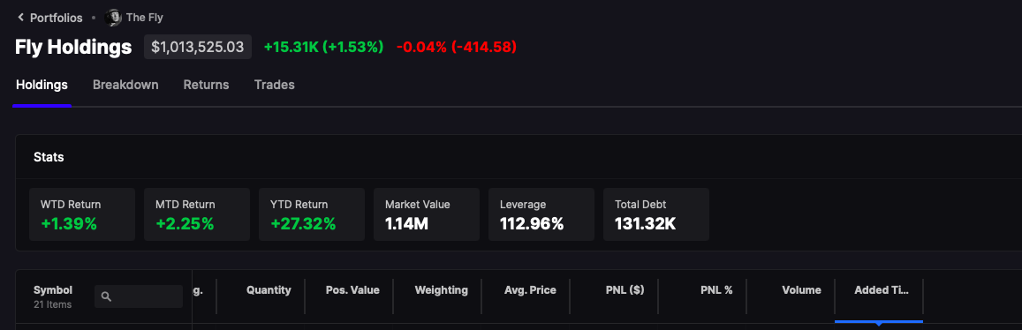Go back to Portfolios
The height and width of the screenshot is (330, 1022).
point(56,18)
